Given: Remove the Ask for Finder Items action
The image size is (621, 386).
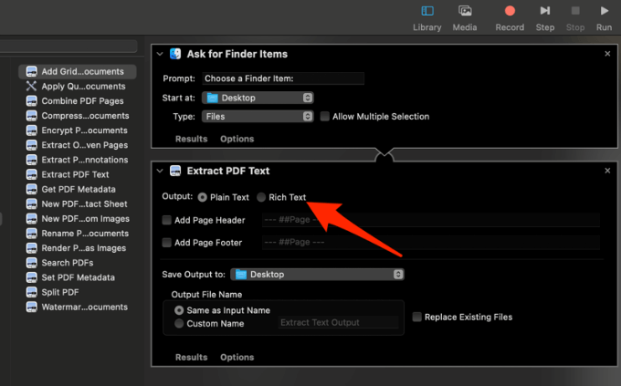Looking at the screenshot, I should [607, 54].
